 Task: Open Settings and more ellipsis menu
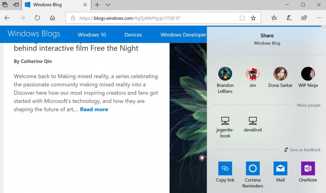tap(319, 18)
